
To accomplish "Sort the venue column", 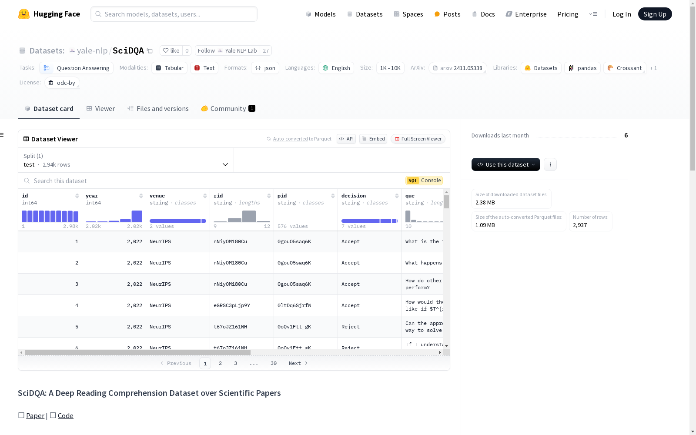I will pos(205,196).
